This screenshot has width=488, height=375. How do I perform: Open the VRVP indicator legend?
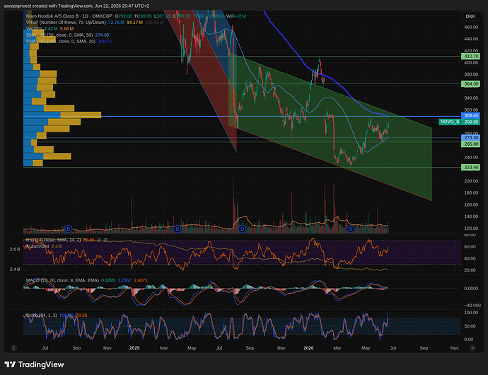pyautogui.click(x=66, y=23)
